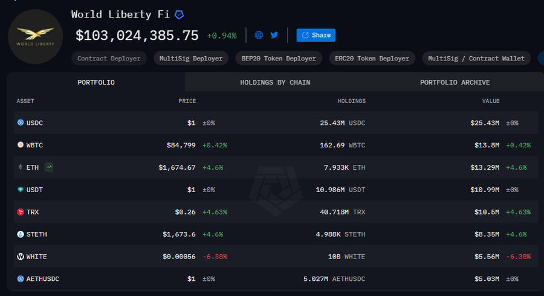Screen dimensions: 544x296
Task: Click the BEP20 Token Deployer tag
Action: point(278,59)
